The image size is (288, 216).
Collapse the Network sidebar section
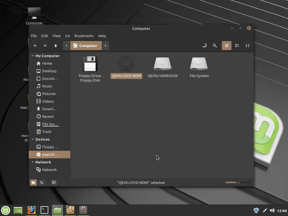(x=33, y=162)
